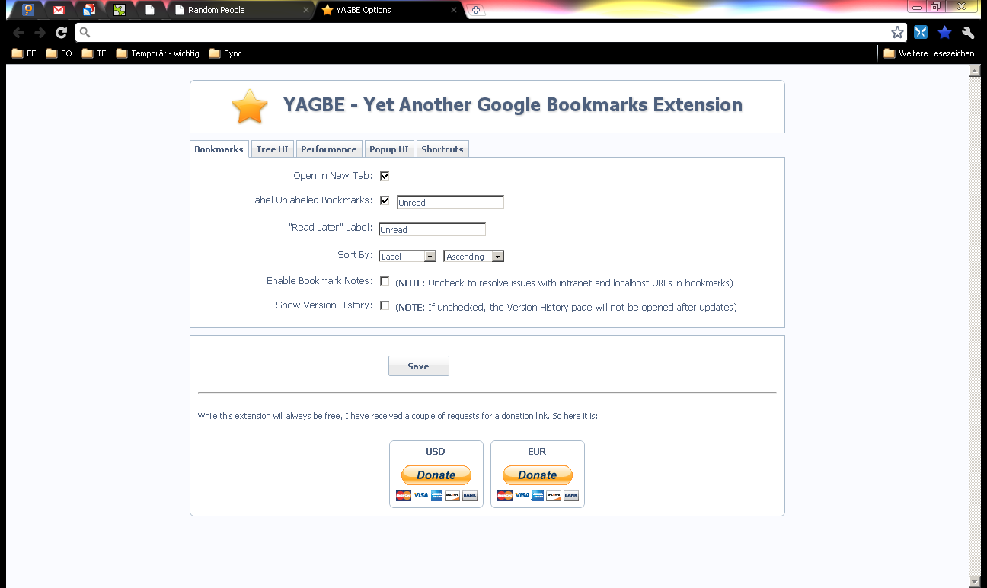Open the SO bookmarks folder
The image size is (987, 588).
(59, 53)
